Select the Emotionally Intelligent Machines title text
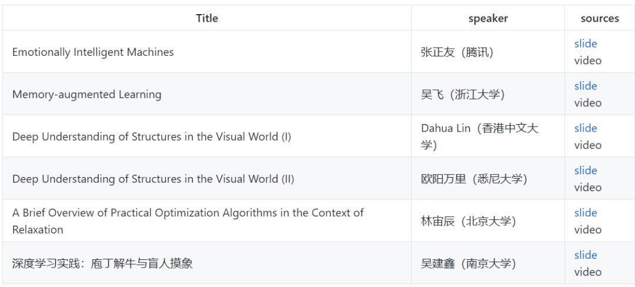635x287 pixels. click(x=93, y=52)
